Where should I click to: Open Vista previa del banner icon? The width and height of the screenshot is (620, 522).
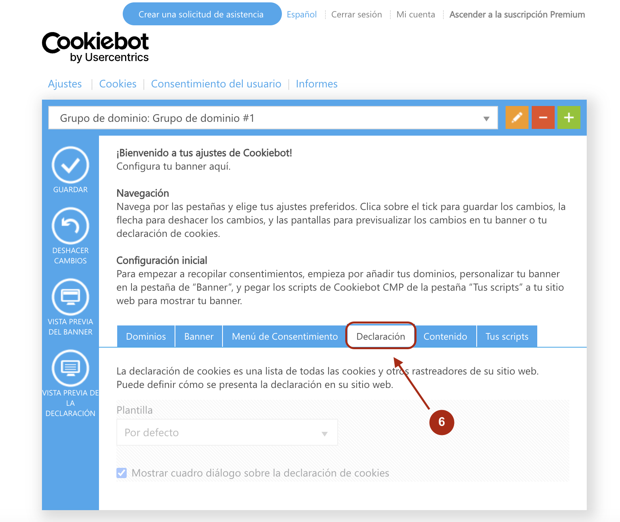[x=70, y=297]
